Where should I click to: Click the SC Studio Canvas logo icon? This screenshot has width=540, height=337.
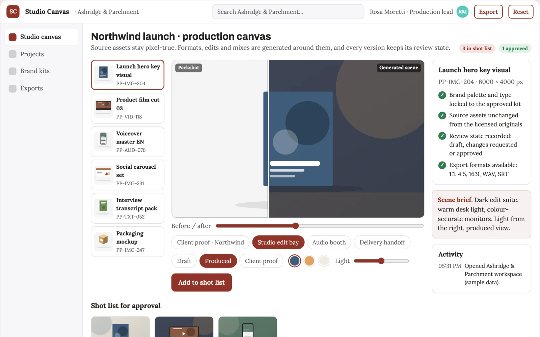[x=13, y=11]
